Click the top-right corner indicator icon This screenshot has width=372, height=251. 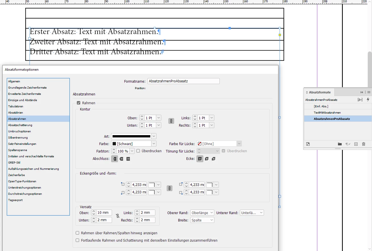click(181, 184)
